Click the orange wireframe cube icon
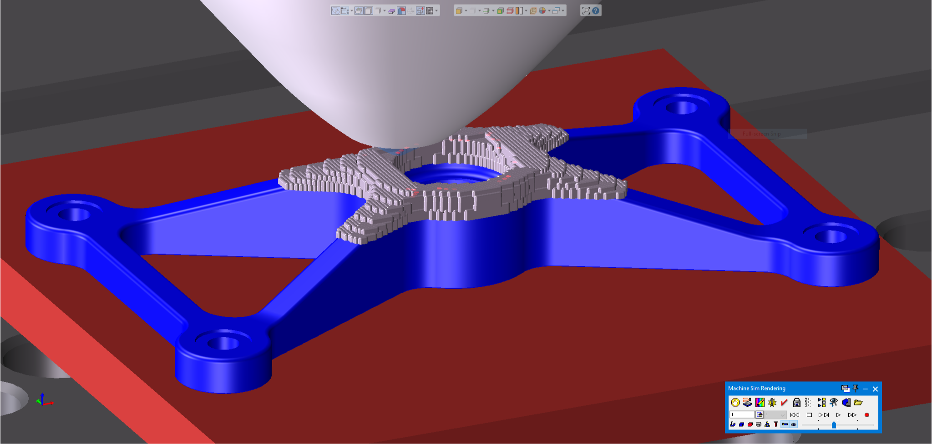The height and width of the screenshot is (444, 932). click(x=533, y=10)
